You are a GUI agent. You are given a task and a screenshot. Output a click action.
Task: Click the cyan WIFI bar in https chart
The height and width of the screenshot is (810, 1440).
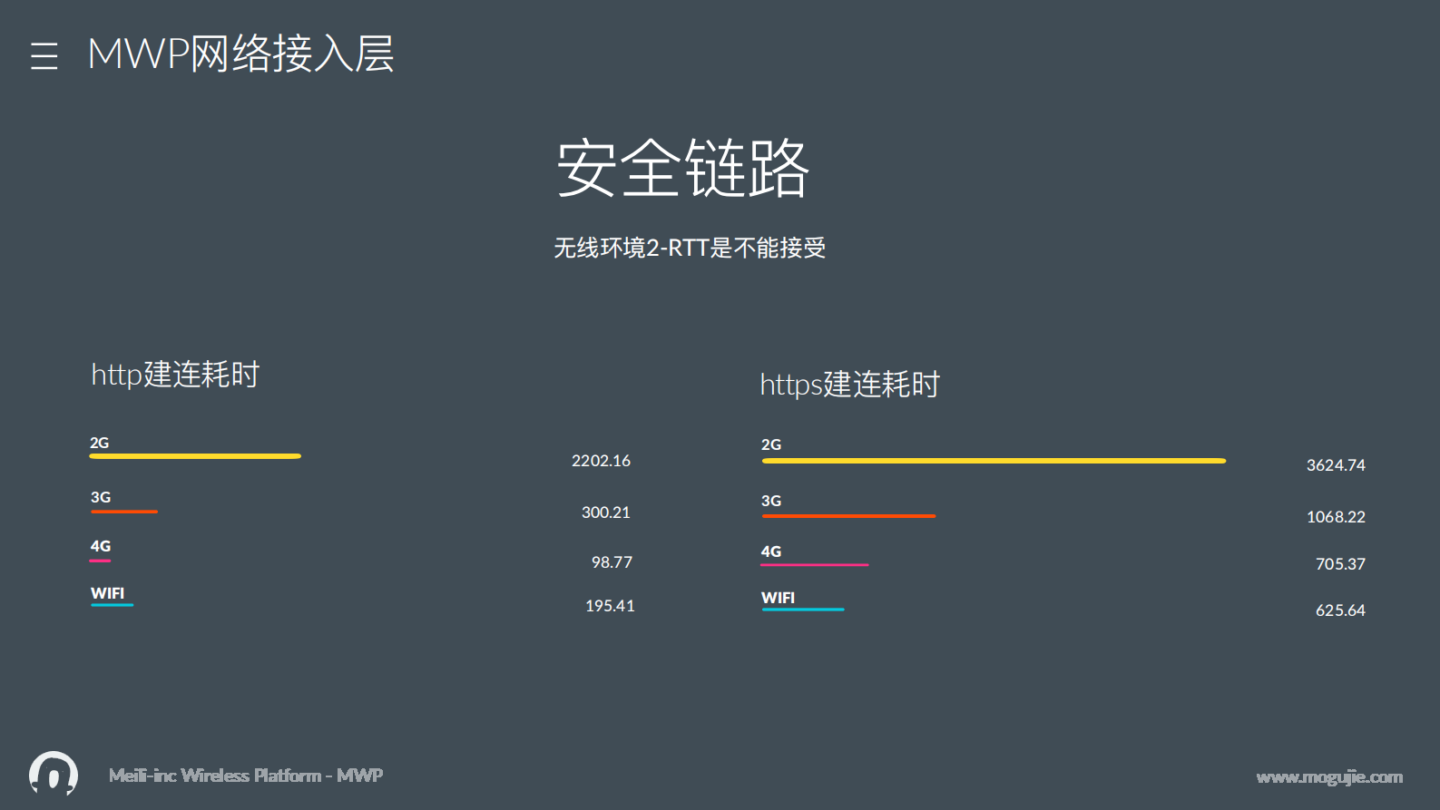(803, 610)
